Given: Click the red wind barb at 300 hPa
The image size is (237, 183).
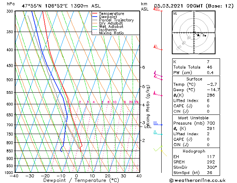Looking at the screenshot, I should pyautogui.click(x=158, y=9).
